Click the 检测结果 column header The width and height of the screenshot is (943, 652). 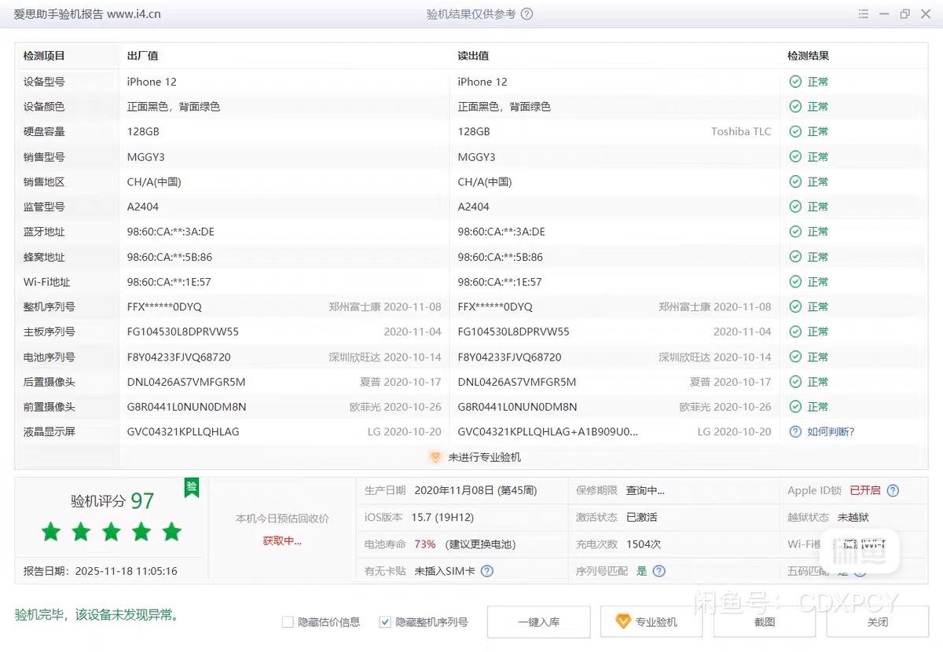pos(808,56)
